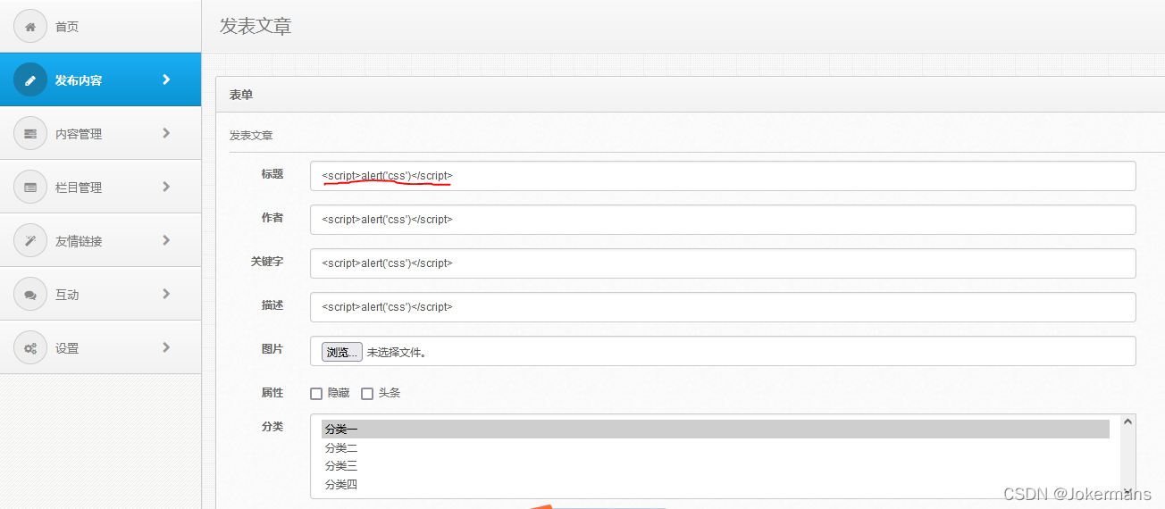Click the 栏目管理 sidebar icon
The image size is (1165, 509).
(x=30, y=187)
